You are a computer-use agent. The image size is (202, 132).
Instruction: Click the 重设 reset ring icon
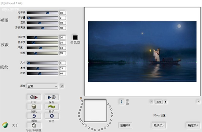point(52,116)
